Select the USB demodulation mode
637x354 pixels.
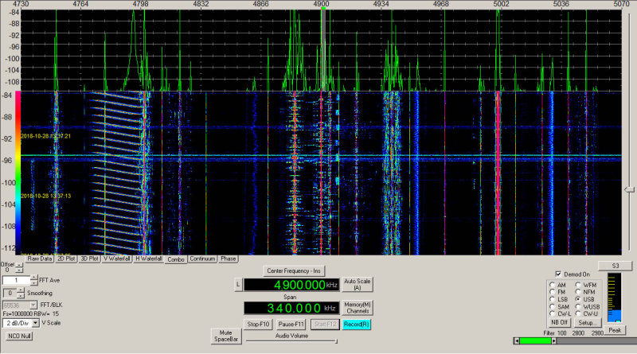click(x=578, y=299)
